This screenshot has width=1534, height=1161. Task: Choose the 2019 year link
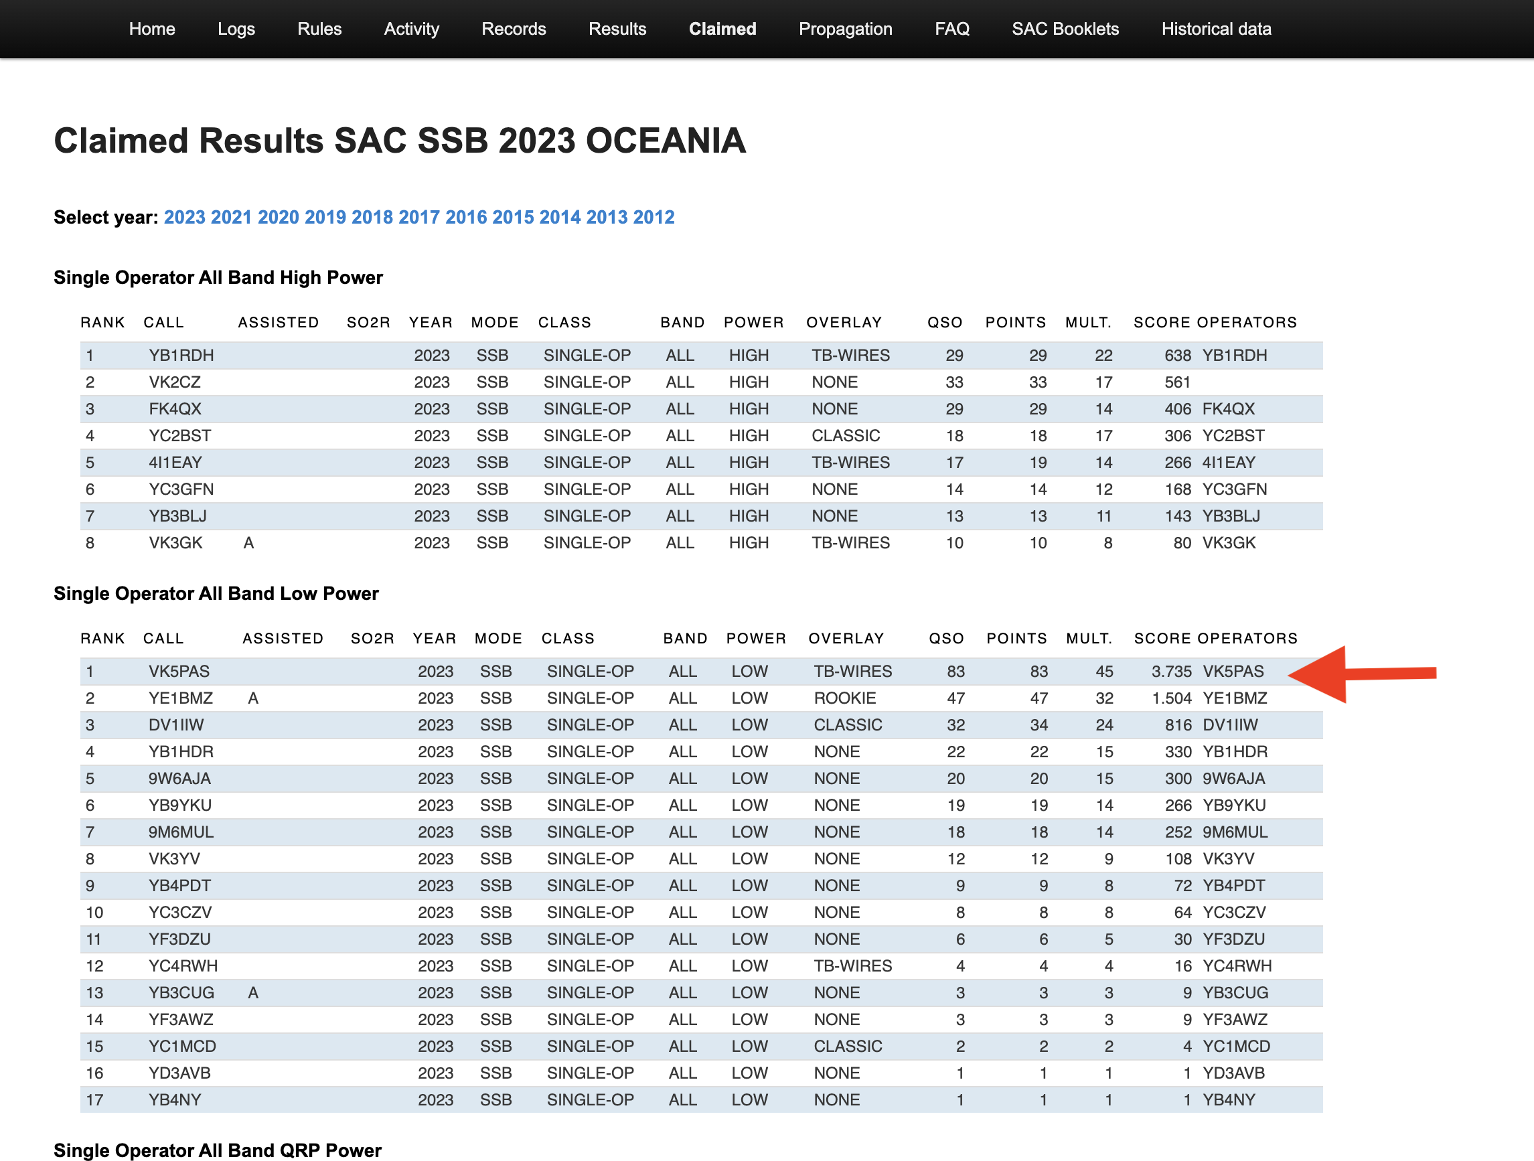click(x=325, y=217)
